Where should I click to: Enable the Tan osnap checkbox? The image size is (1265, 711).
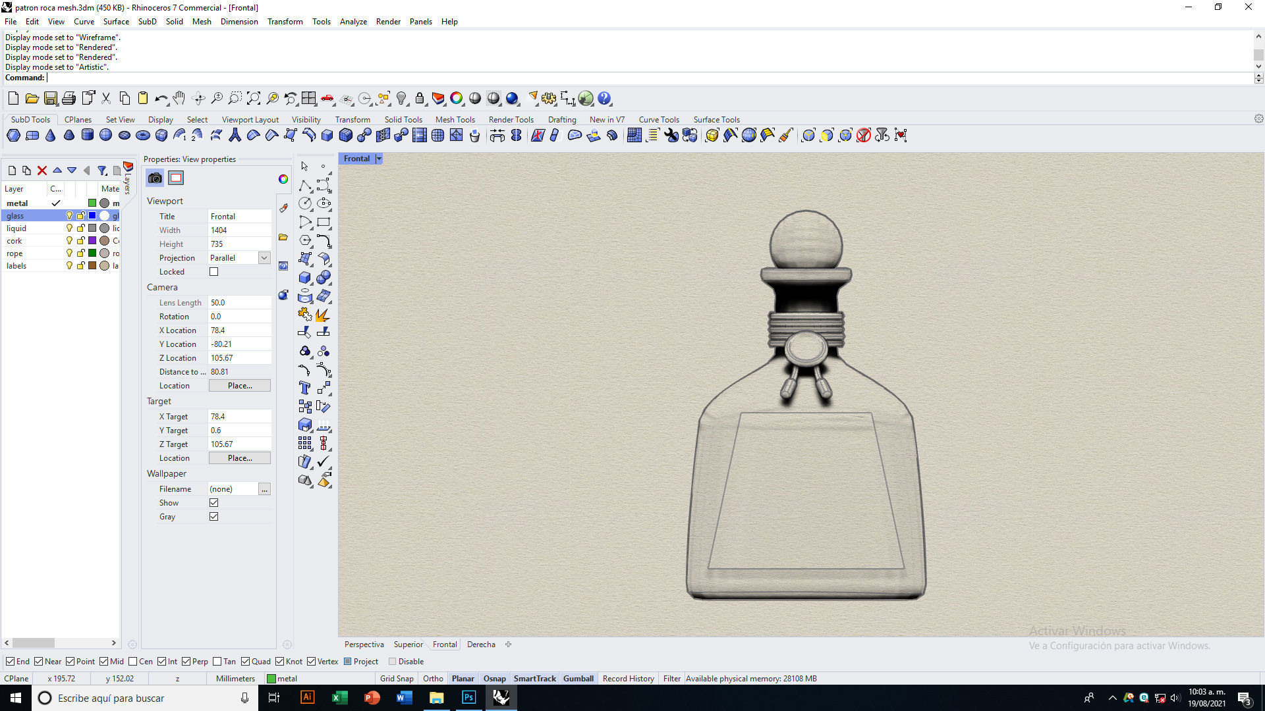[x=217, y=662]
